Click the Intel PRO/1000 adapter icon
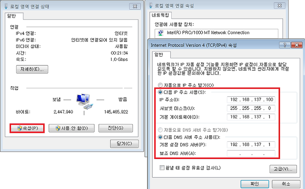Screen dimensions: 305x189 tap(161, 33)
